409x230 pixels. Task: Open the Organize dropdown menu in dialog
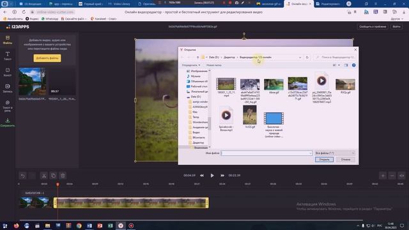(191, 65)
